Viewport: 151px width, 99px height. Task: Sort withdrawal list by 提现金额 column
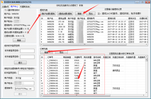62,18
